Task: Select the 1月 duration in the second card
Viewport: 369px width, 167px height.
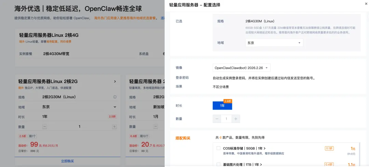Action: (x=156, y=117)
